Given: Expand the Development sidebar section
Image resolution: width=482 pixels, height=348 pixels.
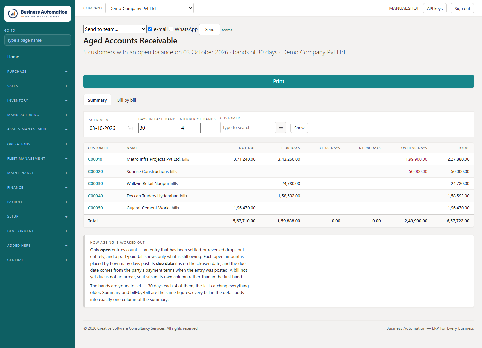Looking at the screenshot, I should point(37,231).
